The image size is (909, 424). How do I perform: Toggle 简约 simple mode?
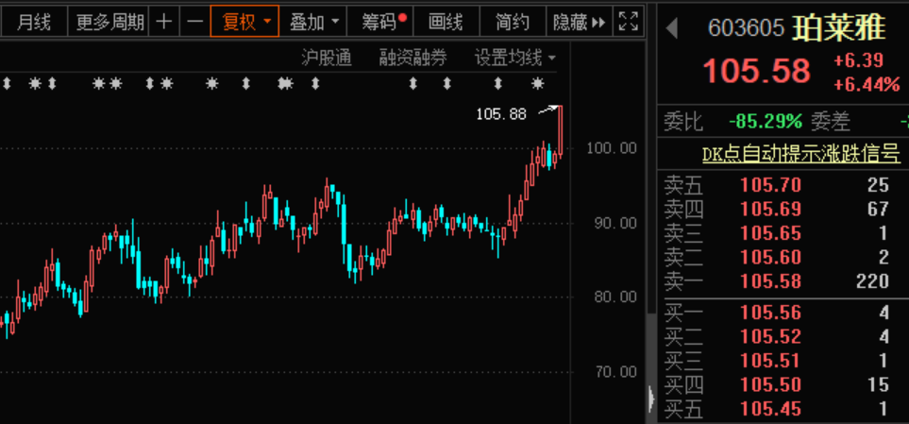click(513, 21)
